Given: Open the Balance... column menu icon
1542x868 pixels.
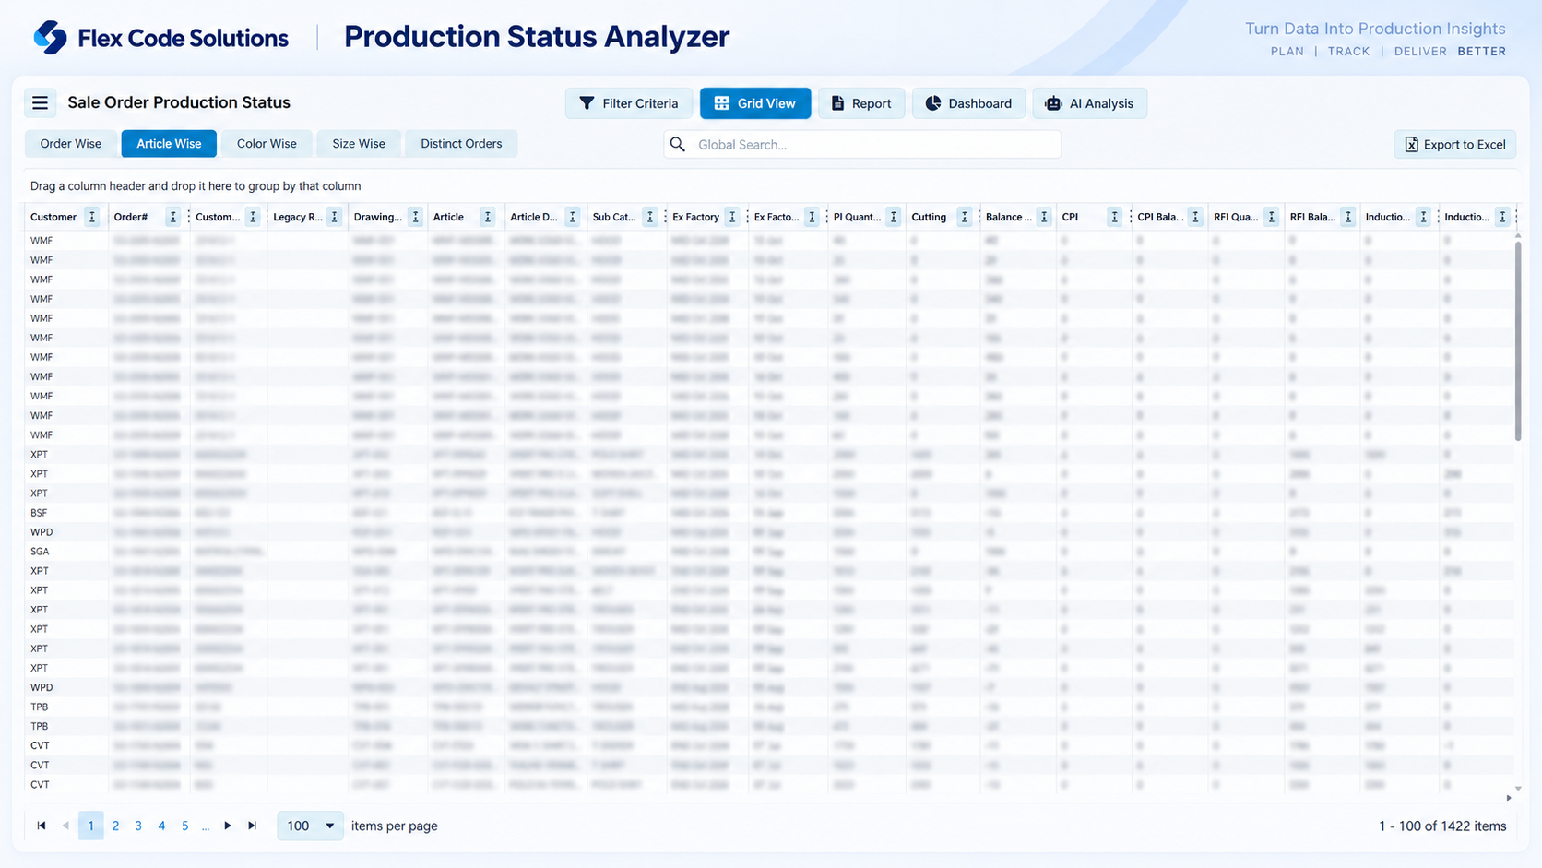Looking at the screenshot, I should click(1044, 217).
